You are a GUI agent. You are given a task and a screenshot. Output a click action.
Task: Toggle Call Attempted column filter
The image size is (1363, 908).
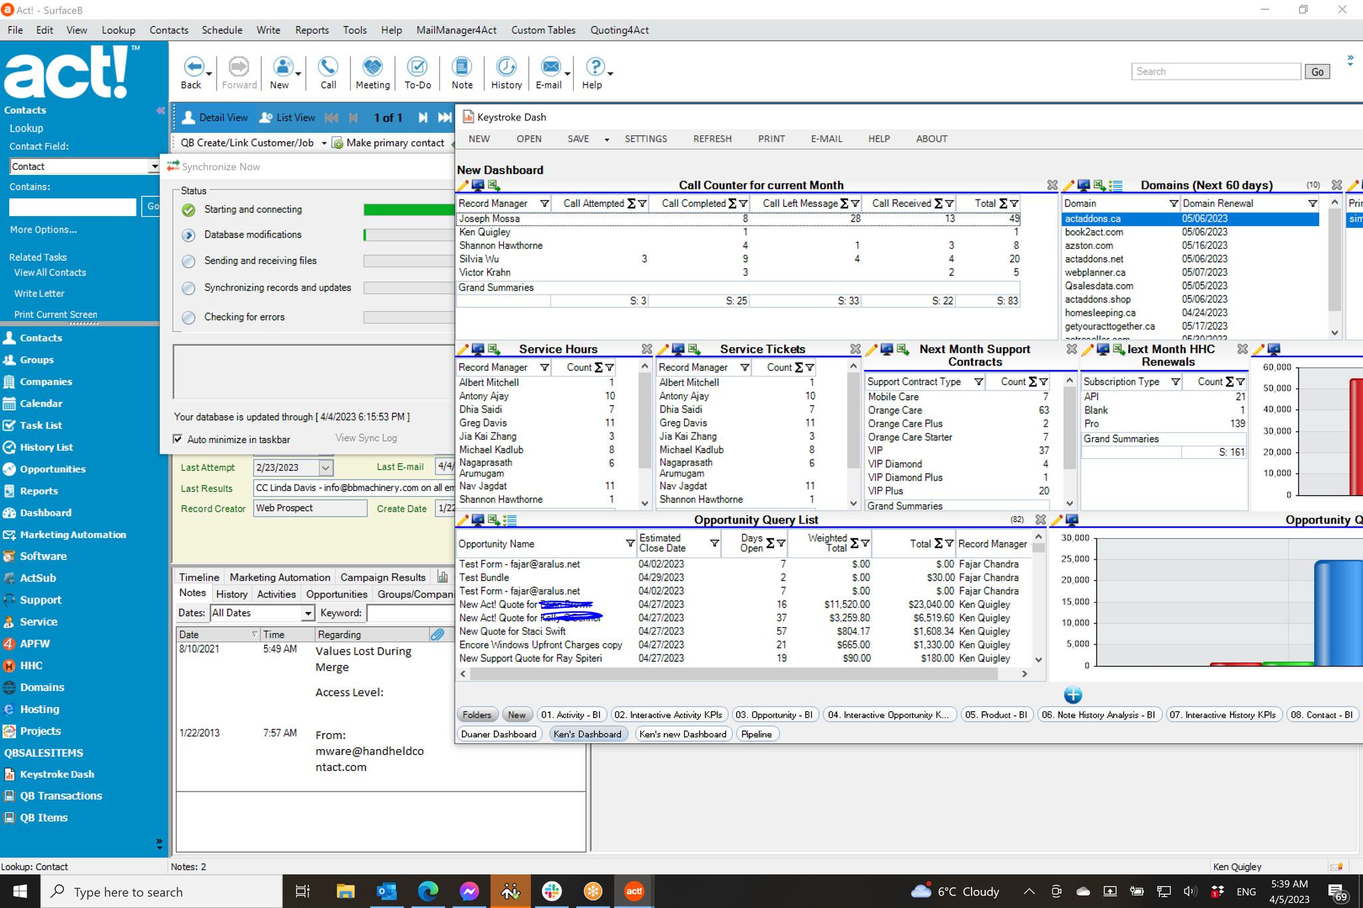point(642,204)
